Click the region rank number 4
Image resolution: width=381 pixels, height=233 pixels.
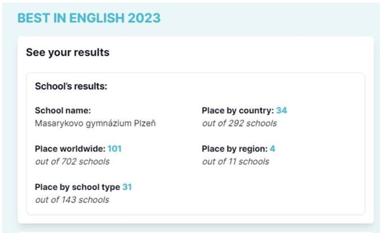tap(272, 148)
